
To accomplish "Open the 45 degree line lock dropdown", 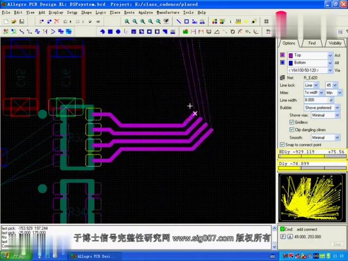I will [335, 85].
